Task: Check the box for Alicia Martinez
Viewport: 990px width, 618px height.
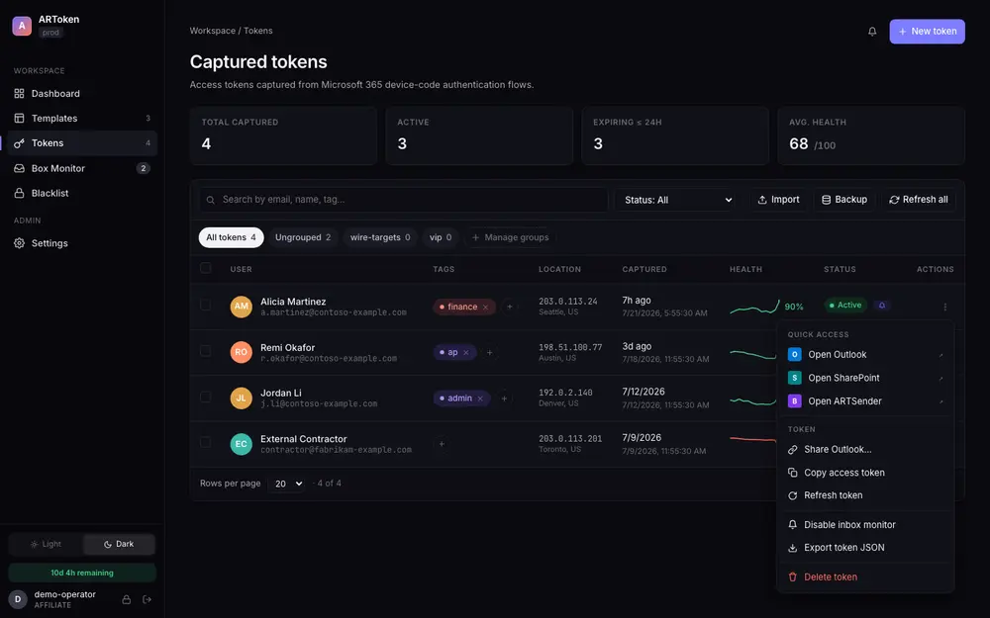Action: (205, 305)
